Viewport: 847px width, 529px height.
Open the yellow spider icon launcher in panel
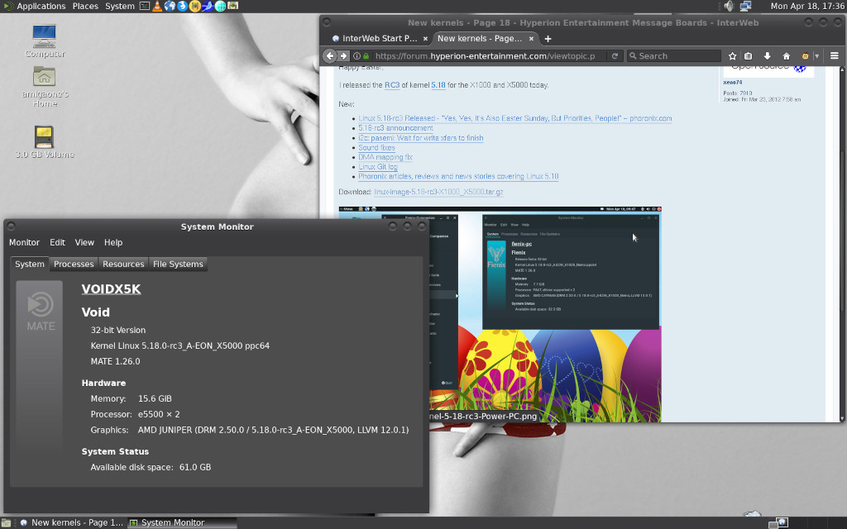click(195, 6)
